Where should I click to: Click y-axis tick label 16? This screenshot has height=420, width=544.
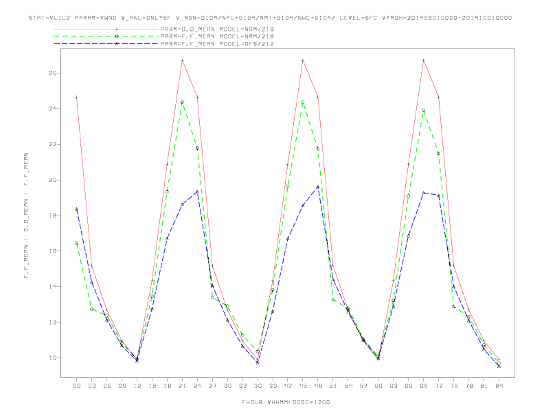(53, 251)
